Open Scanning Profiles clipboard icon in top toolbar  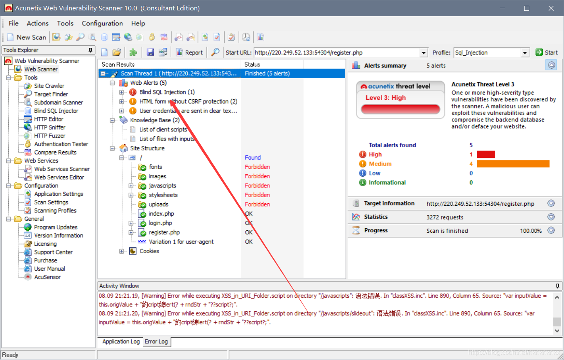231,37
